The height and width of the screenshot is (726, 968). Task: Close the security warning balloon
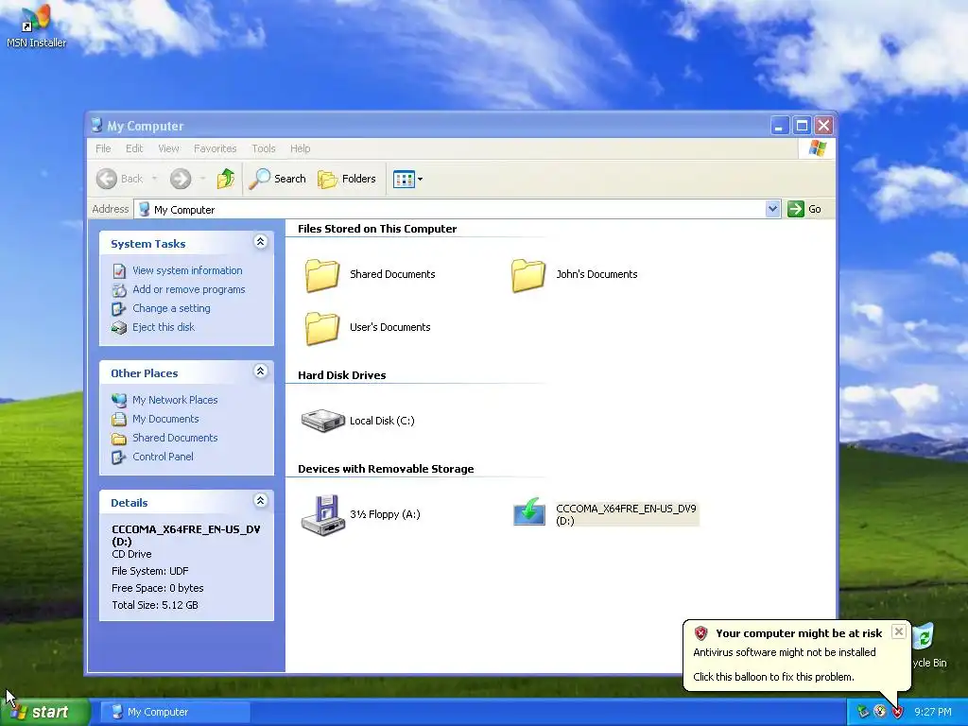coord(899,631)
